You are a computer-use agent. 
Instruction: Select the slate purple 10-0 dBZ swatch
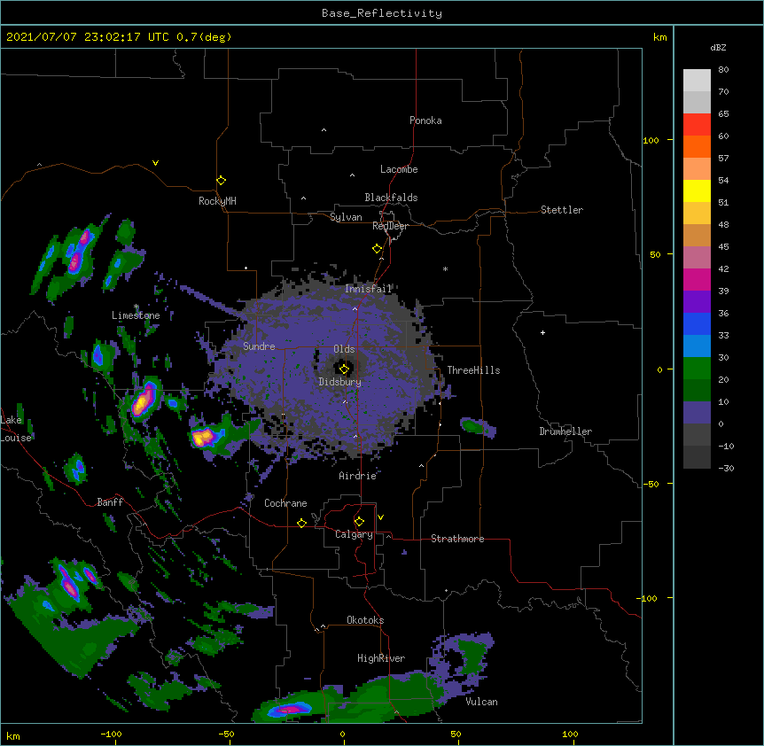(697, 413)
